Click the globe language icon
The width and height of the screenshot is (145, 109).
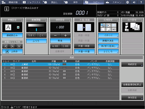(x=128, y=2)
